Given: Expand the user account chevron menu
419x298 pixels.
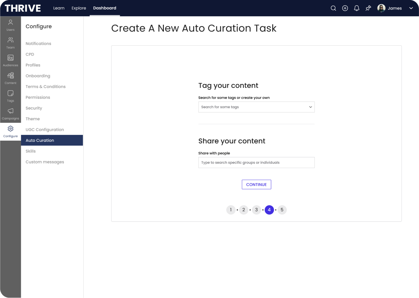Looking at the screenshot, I should pyautogui.click(x=411, y=8).
